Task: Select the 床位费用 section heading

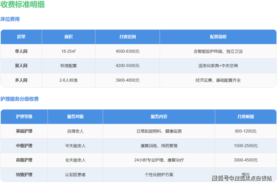Action: pyautogui.click(x=10, y=19)
